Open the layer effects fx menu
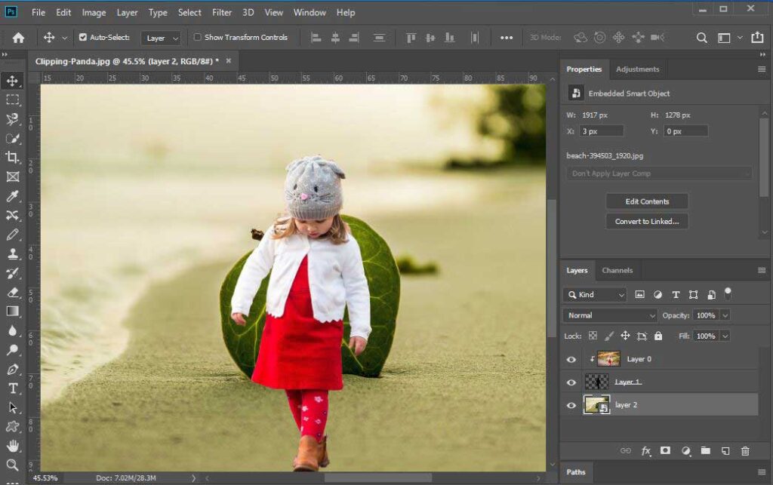Screen dimensions: 773x485 (645, 450)
